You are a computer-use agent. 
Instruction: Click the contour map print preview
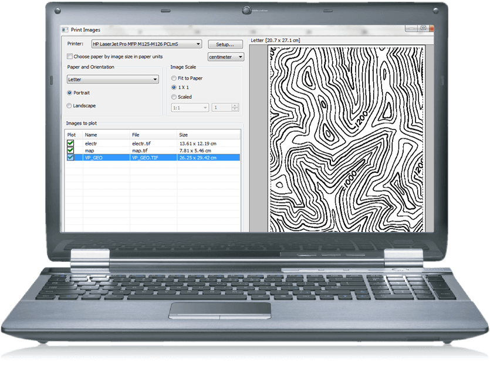coord(346,139)
